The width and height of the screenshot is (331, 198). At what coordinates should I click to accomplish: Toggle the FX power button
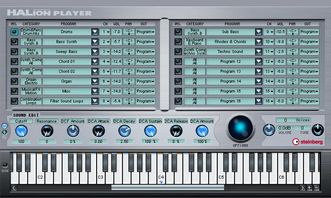pos(5,126)
